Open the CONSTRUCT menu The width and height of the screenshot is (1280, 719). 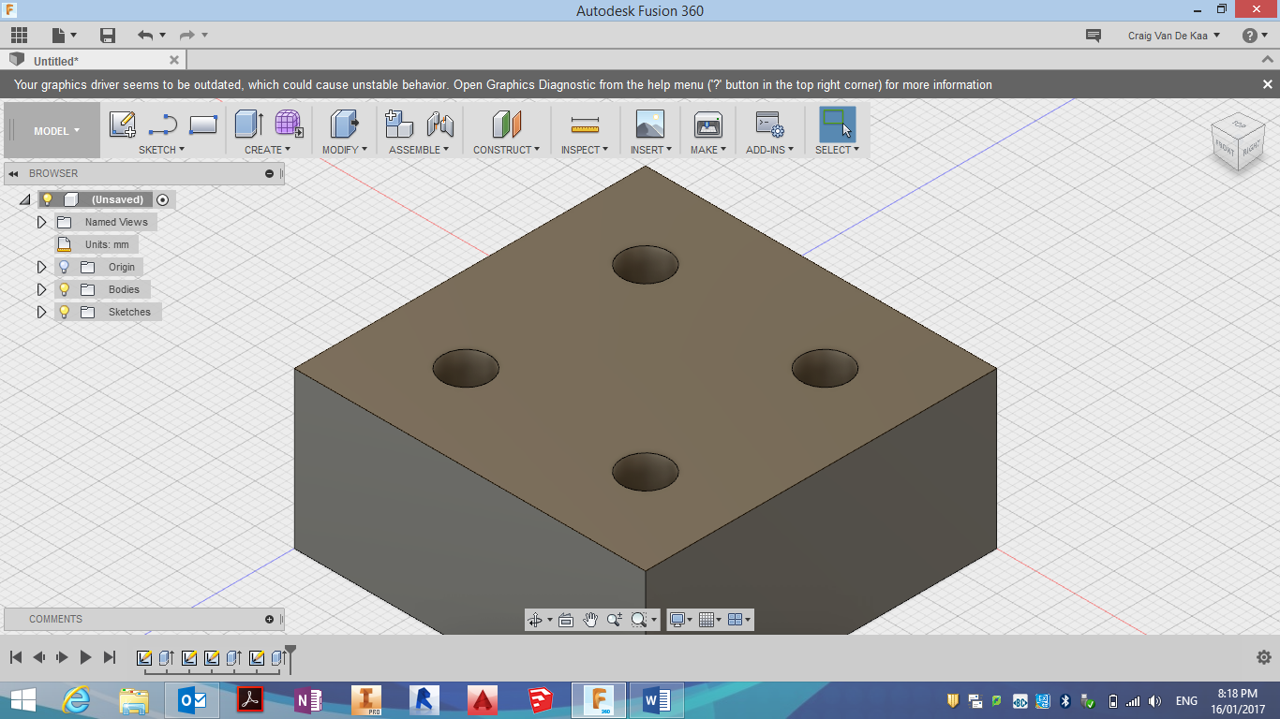[506, 150]
